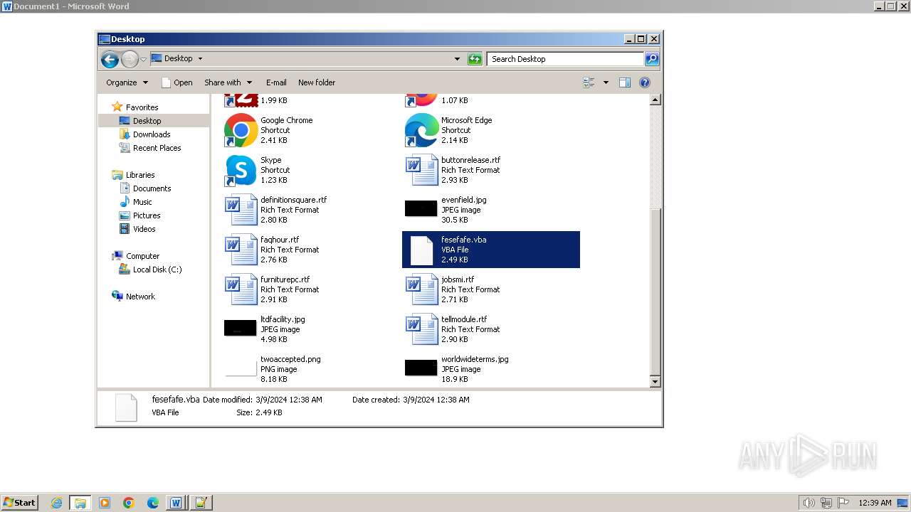Click the volume speaker tray icon
This screenshot has height=512, width=911.
click(809, 503)
